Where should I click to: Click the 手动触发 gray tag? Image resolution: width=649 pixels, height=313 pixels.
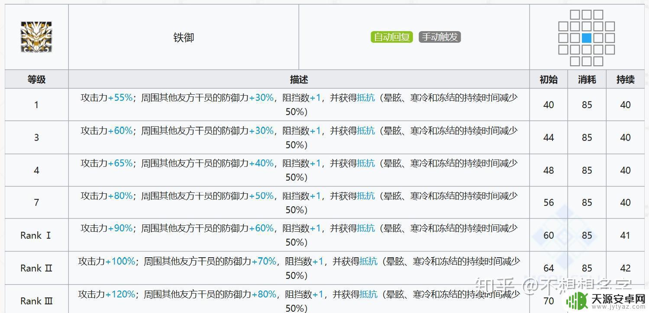440,37
